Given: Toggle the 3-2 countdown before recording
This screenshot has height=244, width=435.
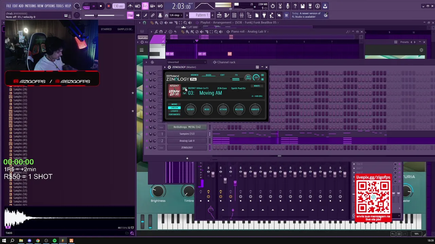Looking at the screenshot, I should [145, 6].
